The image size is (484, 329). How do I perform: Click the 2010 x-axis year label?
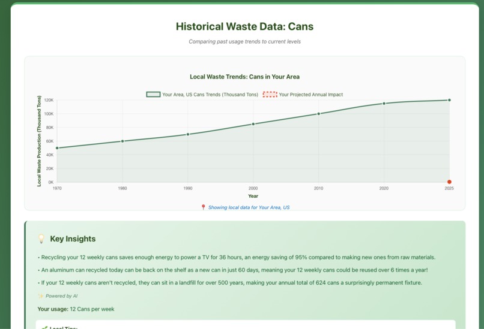[318, 188]
